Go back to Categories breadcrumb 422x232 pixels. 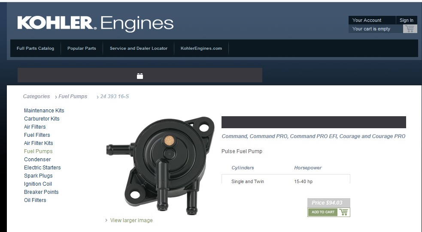pos(36,96)
